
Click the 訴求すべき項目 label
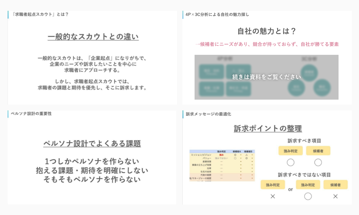click(x=304, y=141)
